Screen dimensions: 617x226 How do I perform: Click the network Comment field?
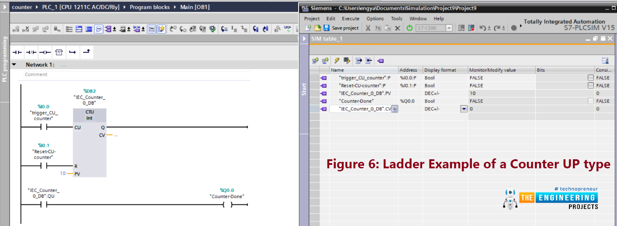pos(134,74)
